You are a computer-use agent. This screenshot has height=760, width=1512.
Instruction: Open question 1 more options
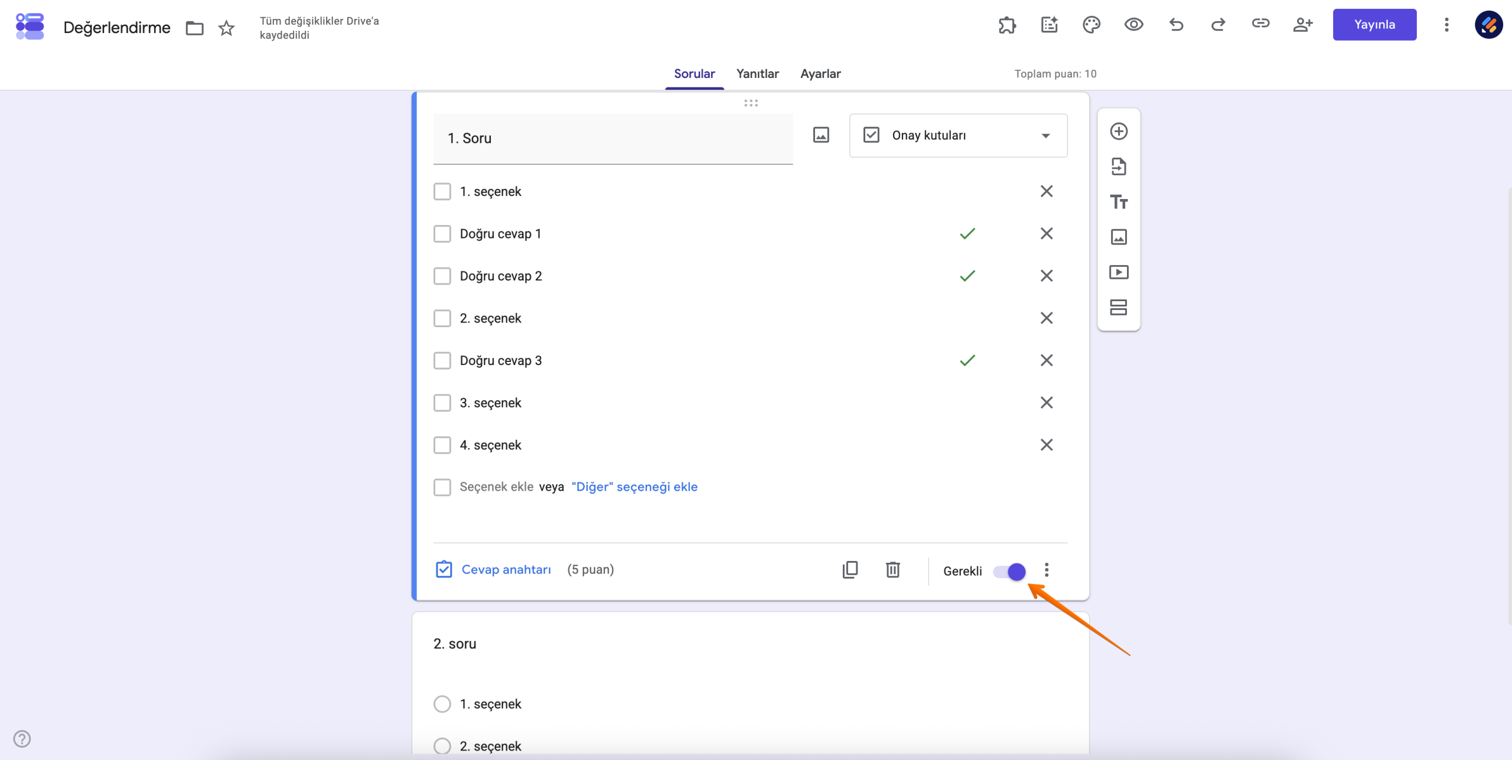(x=1047, y=570)
